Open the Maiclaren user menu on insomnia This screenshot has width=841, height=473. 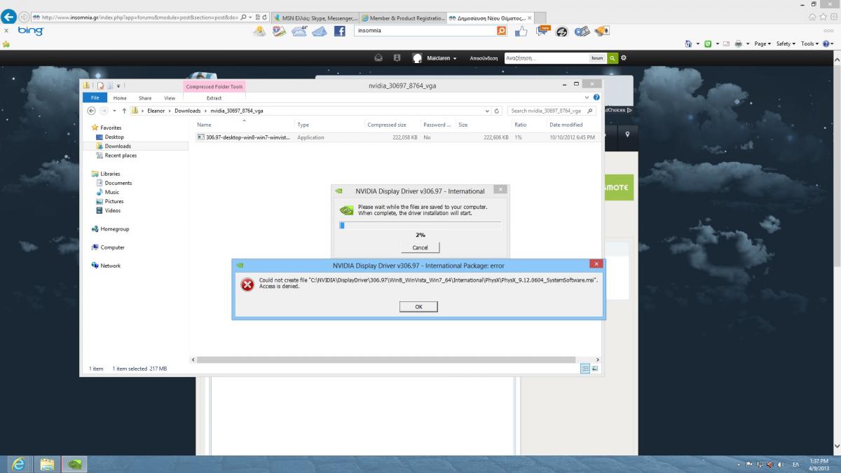click(x=442, y=58)
